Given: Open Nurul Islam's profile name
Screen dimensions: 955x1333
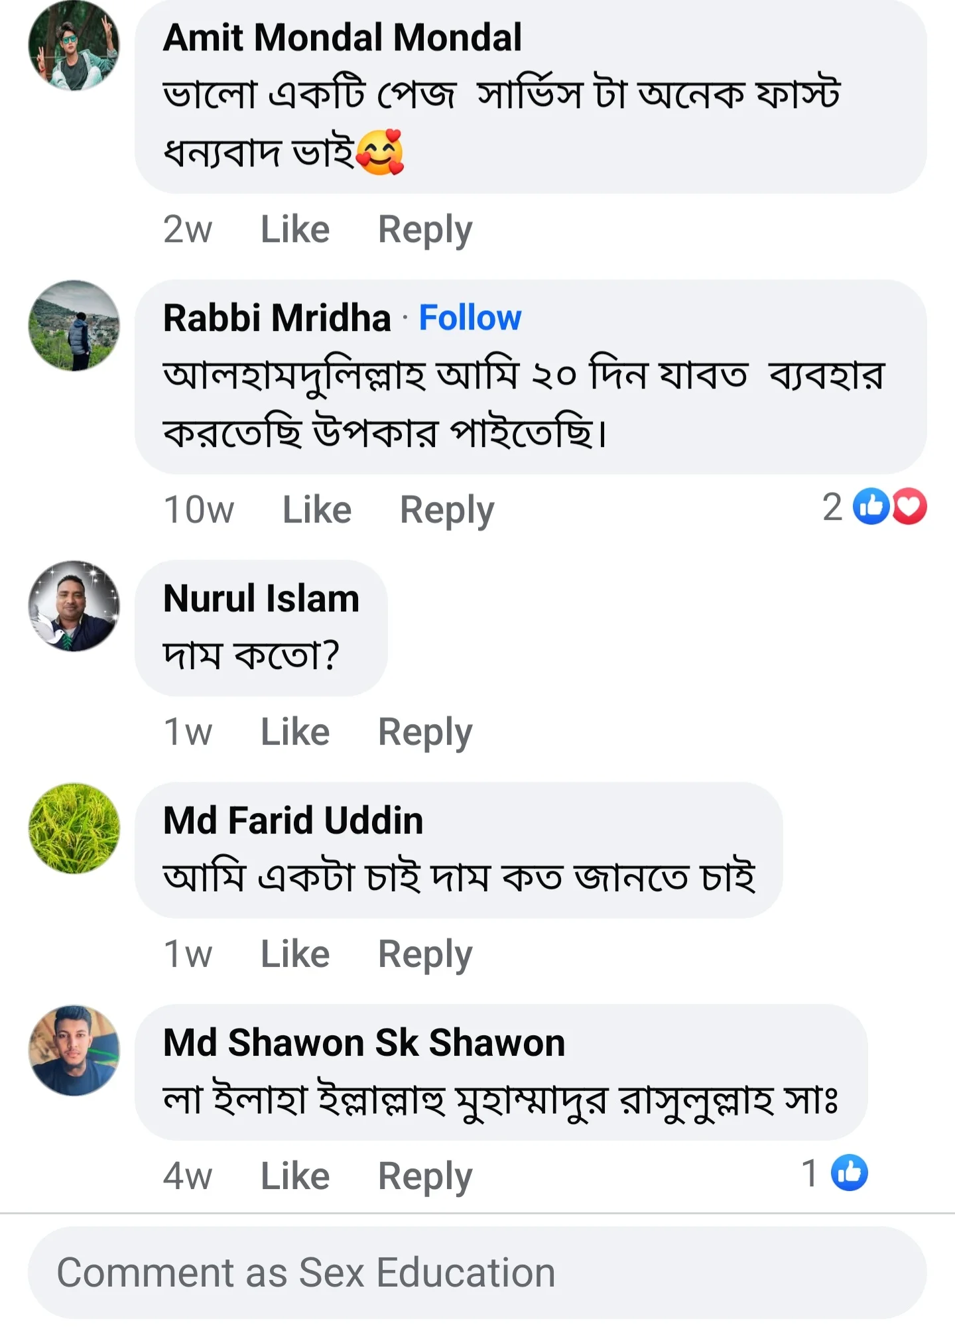Looking at the screenshot, I should click(261, 598).
